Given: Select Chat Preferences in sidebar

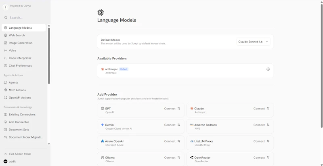Looking at the screenshot, I should click(x=24, y=66).
